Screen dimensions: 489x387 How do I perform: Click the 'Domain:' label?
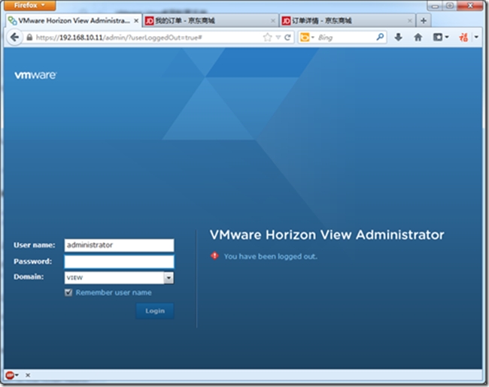[x=29, y=277]
